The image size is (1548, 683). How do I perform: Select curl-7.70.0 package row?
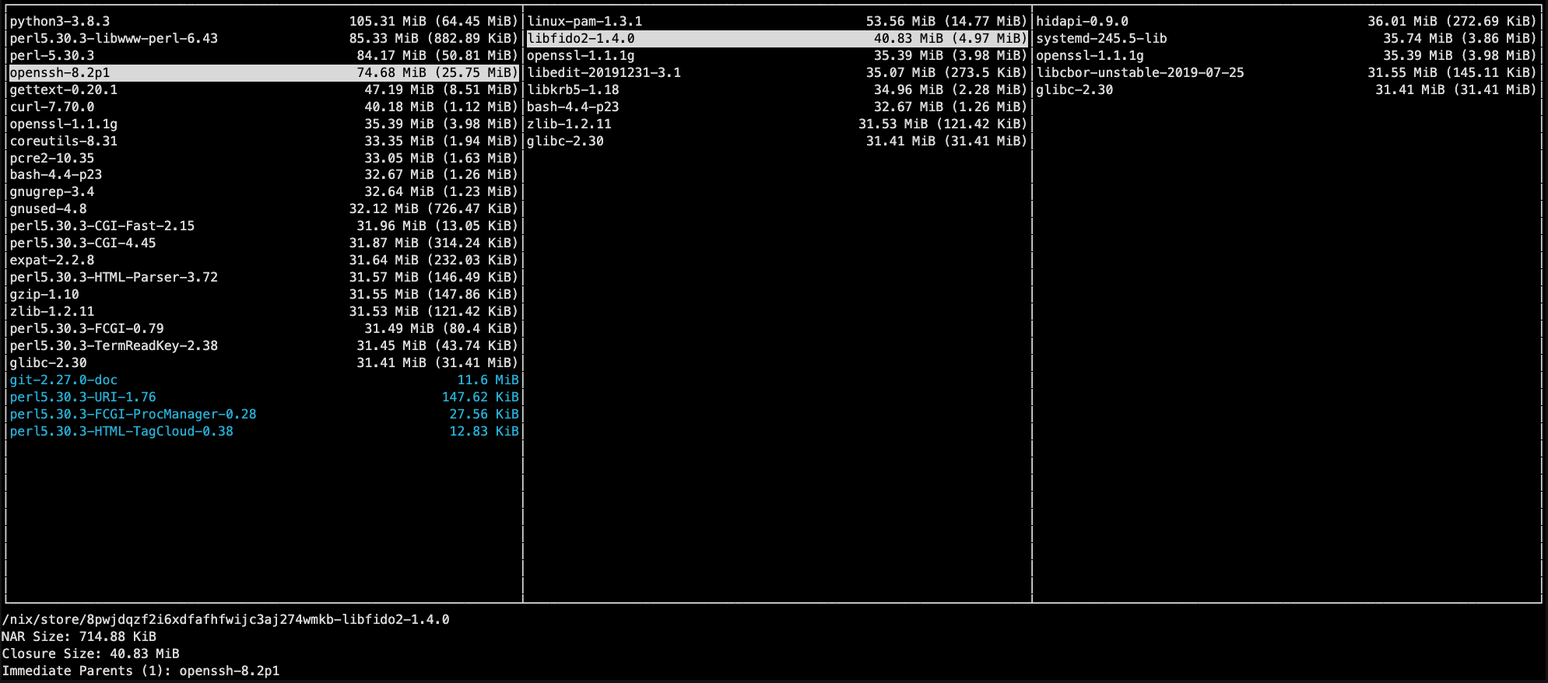(x=264, y=107)
